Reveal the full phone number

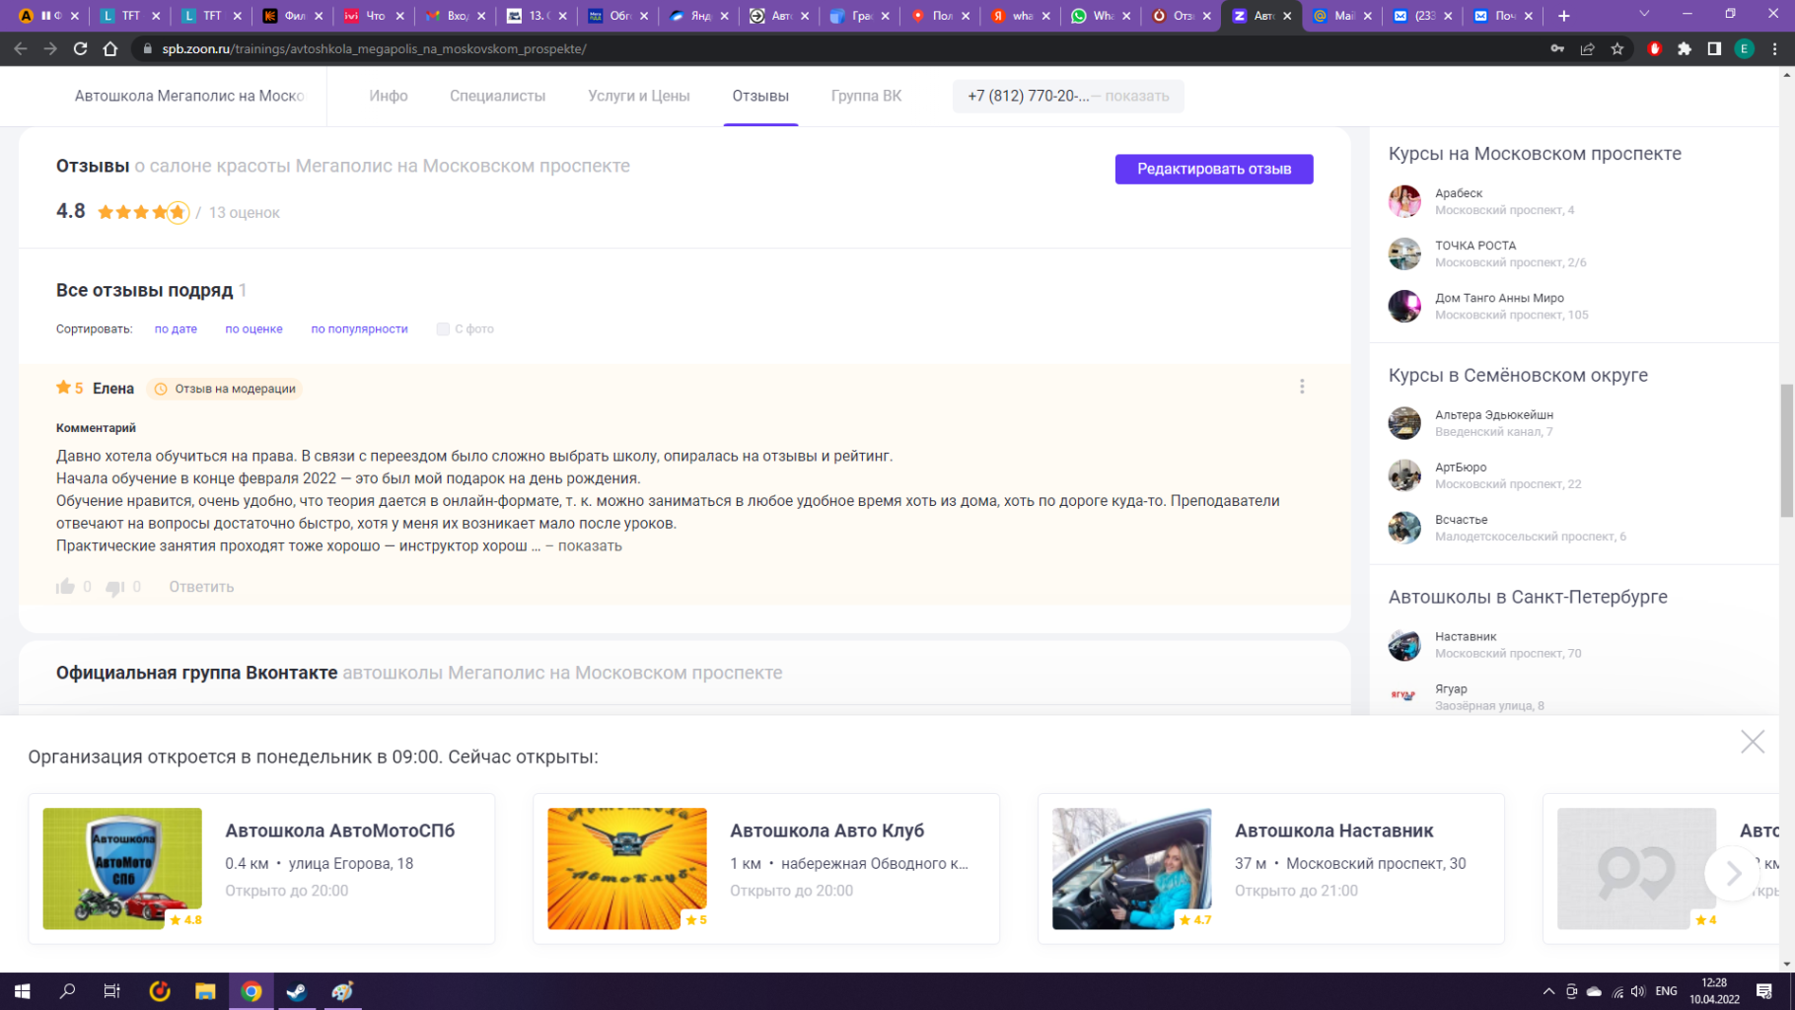pos(1136,96)
